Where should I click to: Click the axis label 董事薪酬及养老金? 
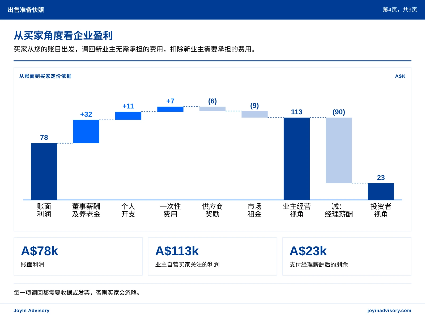pos(86,210)
